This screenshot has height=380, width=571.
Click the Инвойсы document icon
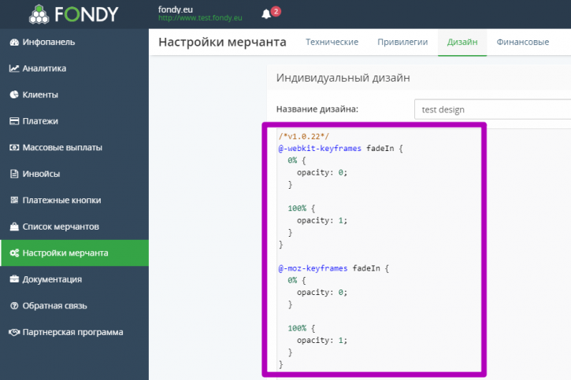tap(14, 174)
